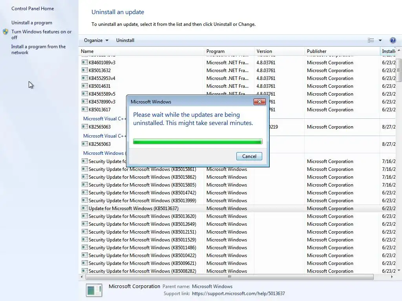Select the KB5013617 update icon

coord(85,109)
